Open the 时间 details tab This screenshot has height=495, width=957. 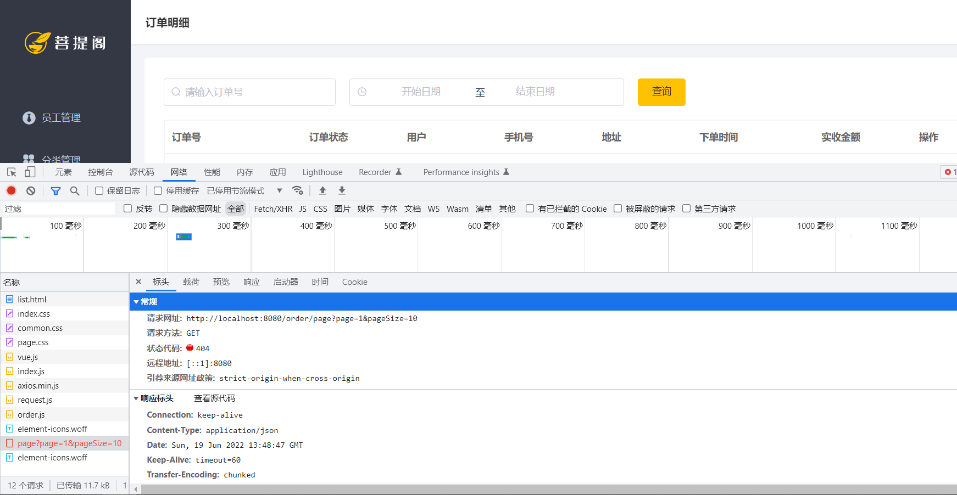320,282
